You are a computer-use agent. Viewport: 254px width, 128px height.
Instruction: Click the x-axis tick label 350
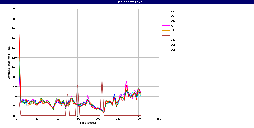pyautogui.click(x=159, y=118)
